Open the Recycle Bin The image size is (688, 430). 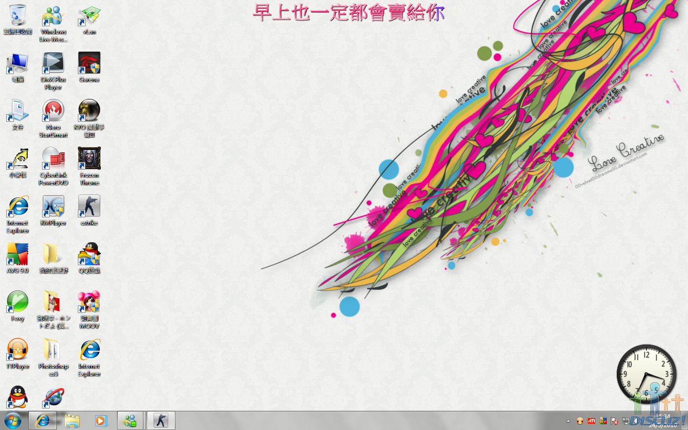pos(18,16)
